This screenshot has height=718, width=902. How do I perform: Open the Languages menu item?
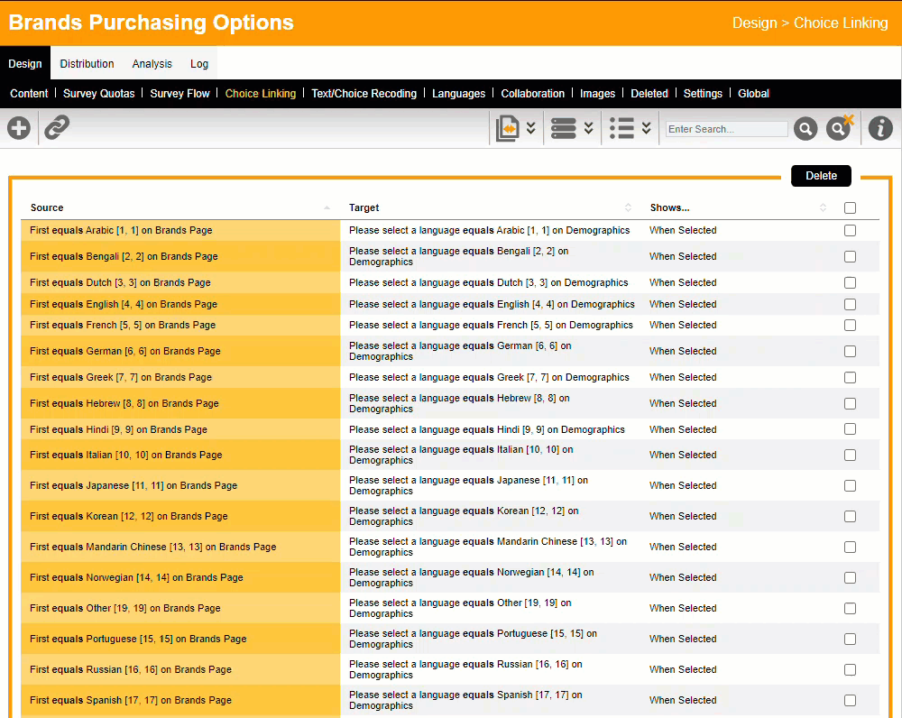point(458,93)
